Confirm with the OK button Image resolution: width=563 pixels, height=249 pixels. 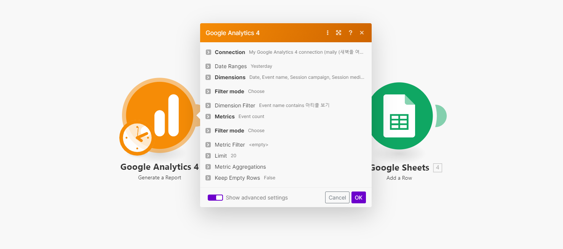point(359,197)
